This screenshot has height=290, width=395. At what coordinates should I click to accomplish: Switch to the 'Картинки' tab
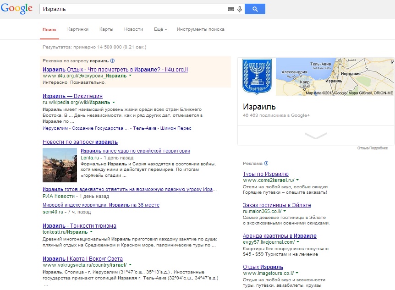(x=78, y=29)
